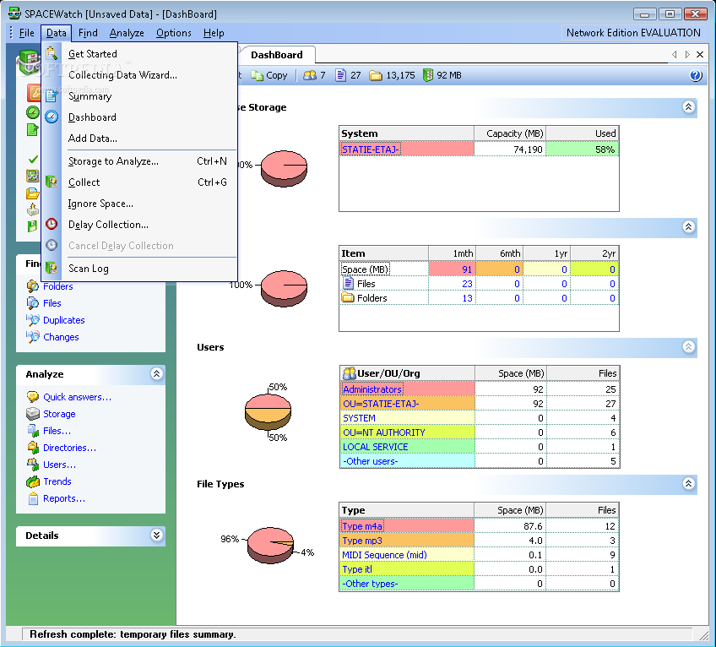
Task: Click the scroll tabs right arrow
Action: point(687,54)
